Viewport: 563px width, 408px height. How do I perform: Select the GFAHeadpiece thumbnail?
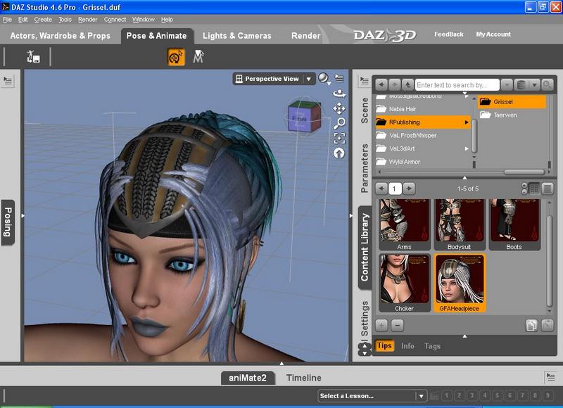(x=460, y=283)
